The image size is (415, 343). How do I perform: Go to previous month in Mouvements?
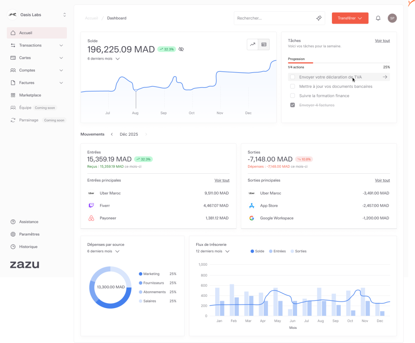tap(112, 134)
